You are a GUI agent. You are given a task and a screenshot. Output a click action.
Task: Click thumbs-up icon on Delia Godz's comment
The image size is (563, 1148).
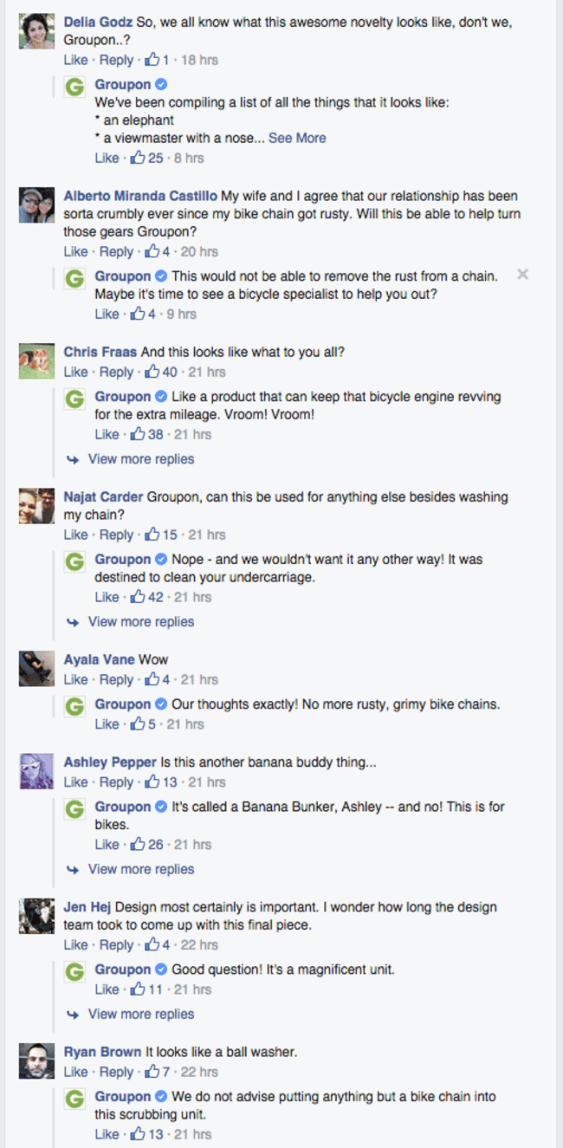click(152, 60)
